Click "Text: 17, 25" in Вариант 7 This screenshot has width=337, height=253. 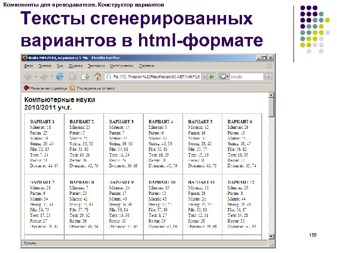(40, 216)
